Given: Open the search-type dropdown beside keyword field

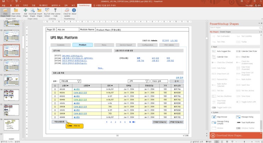Looking at the screenshot, I should (x=138, y=81).
